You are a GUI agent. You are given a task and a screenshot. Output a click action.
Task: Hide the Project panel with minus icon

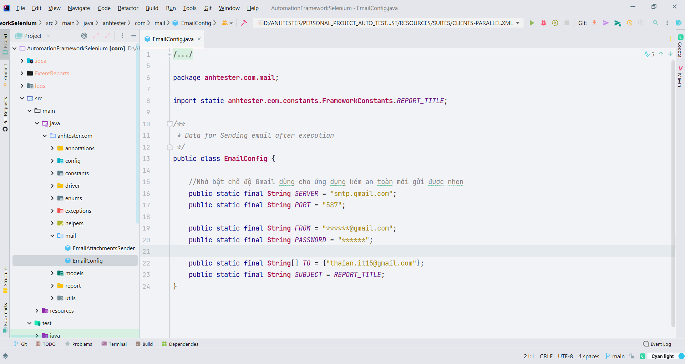click(x=134, y=36)
